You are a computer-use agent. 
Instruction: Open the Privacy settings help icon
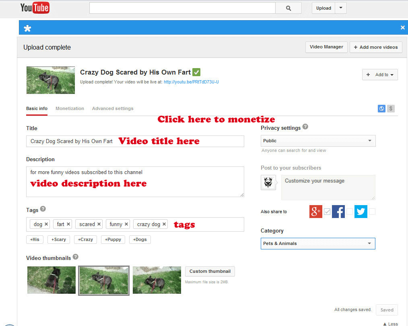(305, 127)
